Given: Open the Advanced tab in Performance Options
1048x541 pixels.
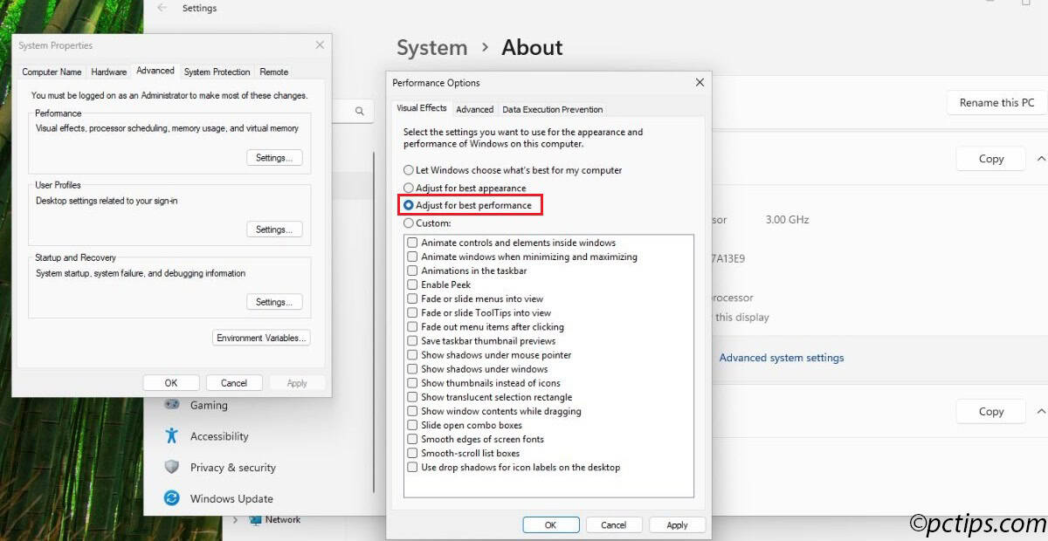Looking at the screenshot, I should click(474, 109).
